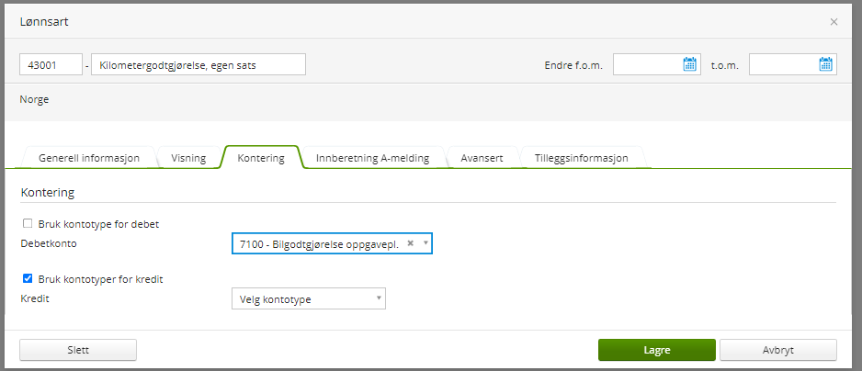Open calendar picker for t.o.m. date
Image resolution: width=862 pixels, height=371 pixels.
coord(826,64)
